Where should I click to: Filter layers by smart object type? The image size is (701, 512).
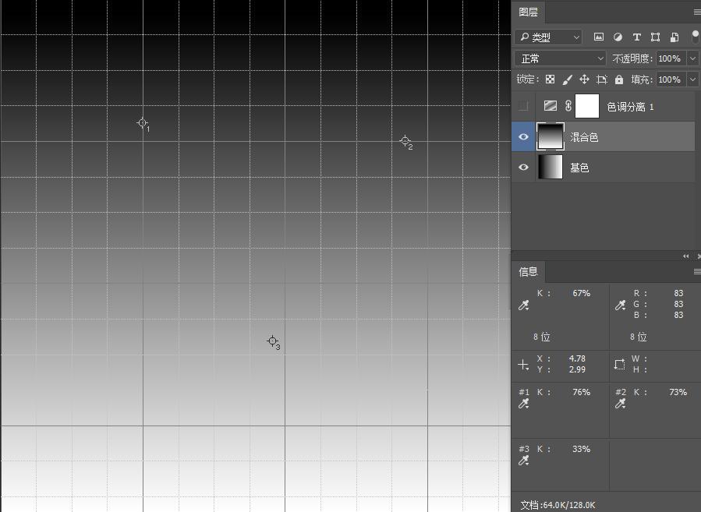pos(674,37)
